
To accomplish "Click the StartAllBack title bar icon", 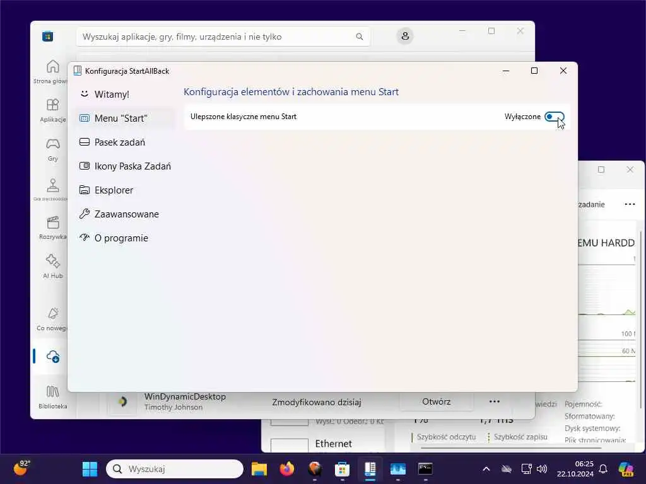I will pos(78,71).
